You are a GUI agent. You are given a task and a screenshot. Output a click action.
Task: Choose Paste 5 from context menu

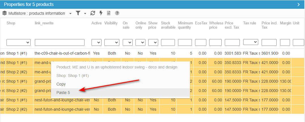(63, 93)
